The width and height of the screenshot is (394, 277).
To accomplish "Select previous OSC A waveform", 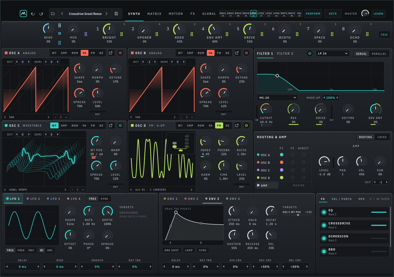I will click(5, 117).
